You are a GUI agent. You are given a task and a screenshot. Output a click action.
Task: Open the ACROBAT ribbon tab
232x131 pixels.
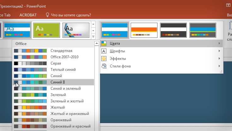28,15
